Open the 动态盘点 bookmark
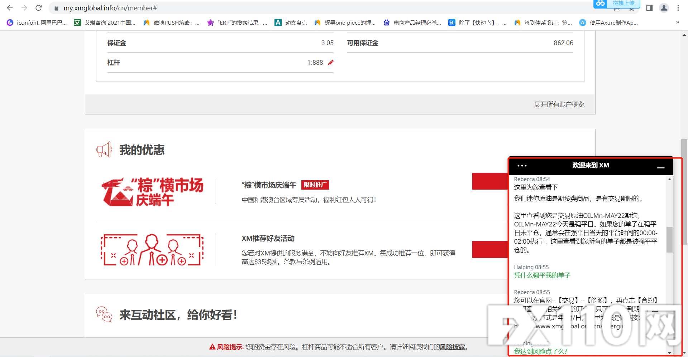688x357 pixels. coord(291,23)
